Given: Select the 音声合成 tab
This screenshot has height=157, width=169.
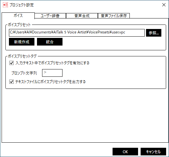Looking at the screenshot, I should 82,16.
